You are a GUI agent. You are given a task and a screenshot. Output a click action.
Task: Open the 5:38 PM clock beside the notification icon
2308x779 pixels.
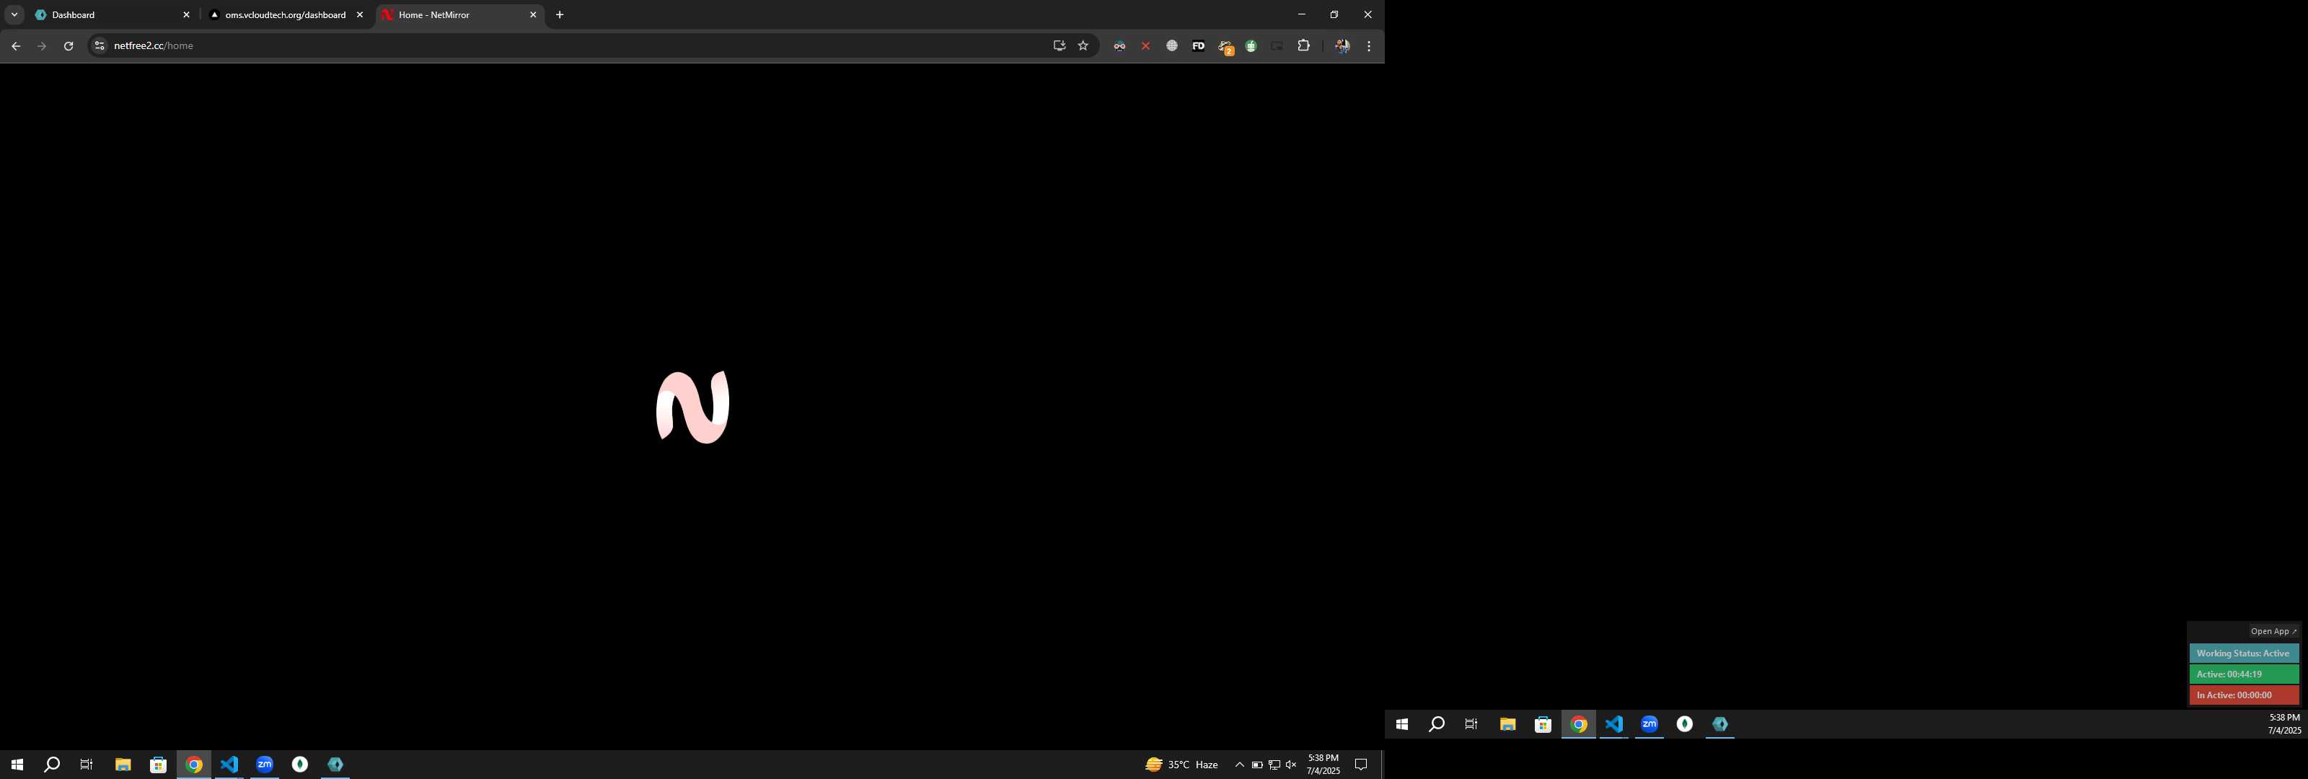[x=1323, y=765]
